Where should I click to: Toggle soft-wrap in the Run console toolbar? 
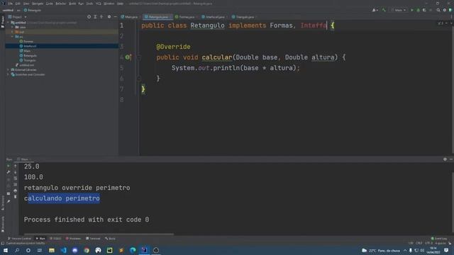pyautogui.click(x=16, y=178)
